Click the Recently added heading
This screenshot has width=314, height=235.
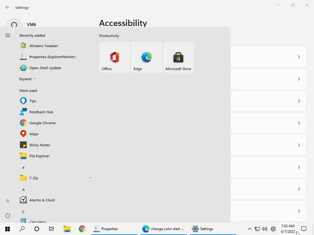tap(32, 35)
